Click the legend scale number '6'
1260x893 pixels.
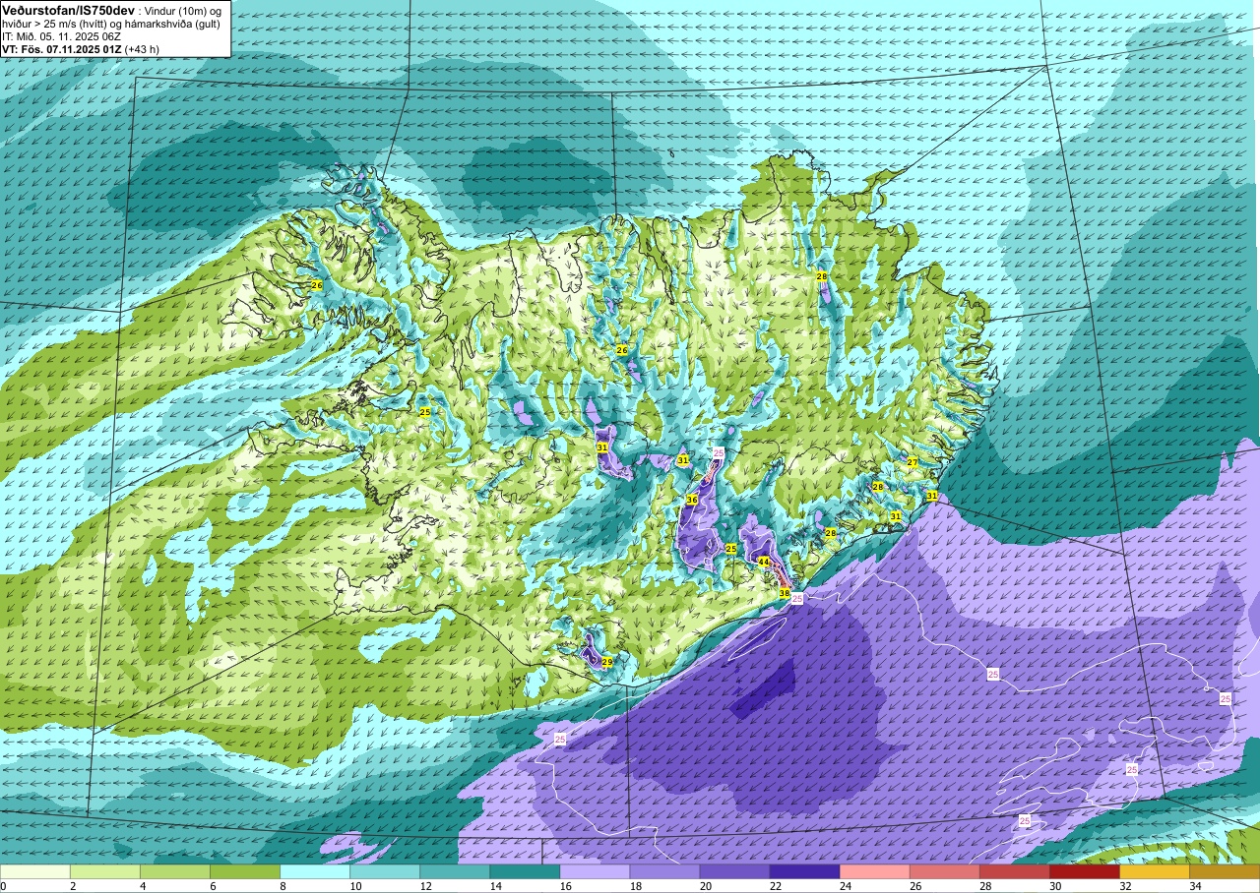211,886
